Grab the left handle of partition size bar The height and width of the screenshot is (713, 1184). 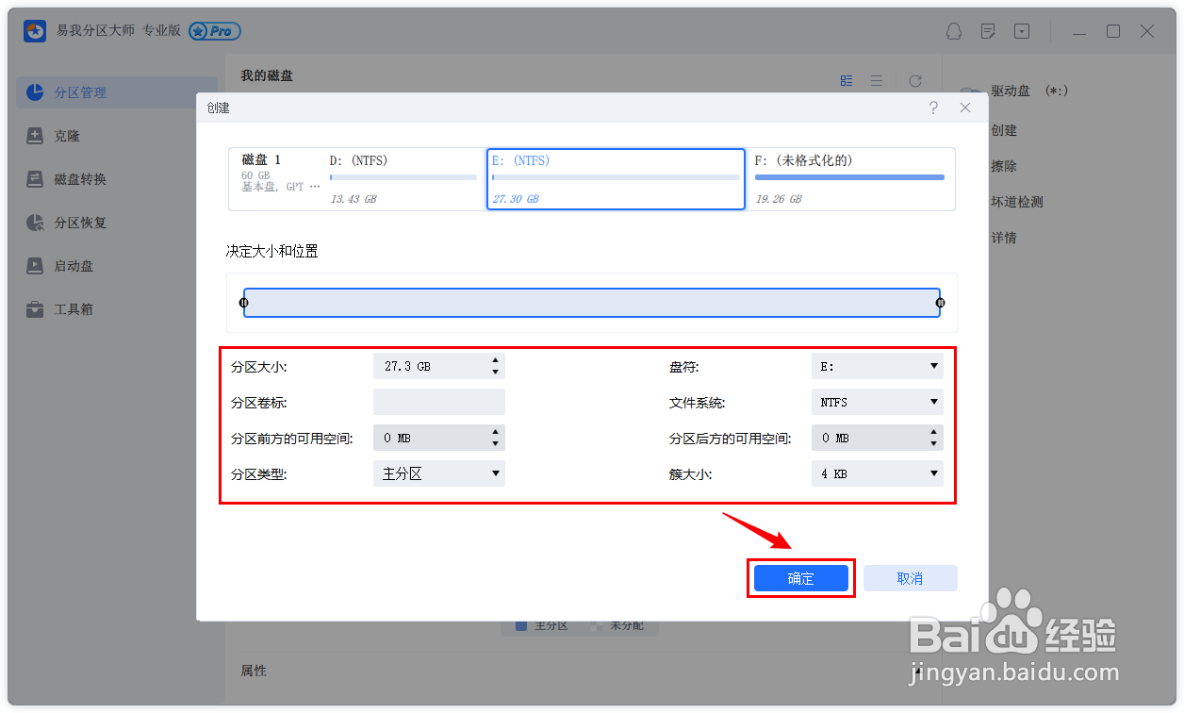[x=244, y=303]
